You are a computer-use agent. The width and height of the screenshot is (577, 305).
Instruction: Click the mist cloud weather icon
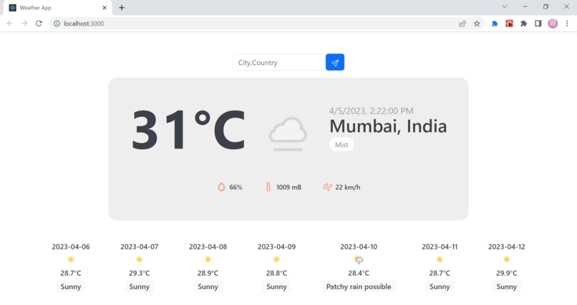(x=288, y=134)
